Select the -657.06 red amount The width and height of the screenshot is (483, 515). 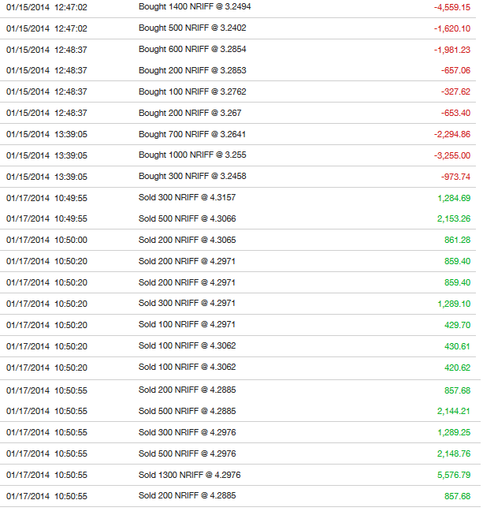click(456, 70)
